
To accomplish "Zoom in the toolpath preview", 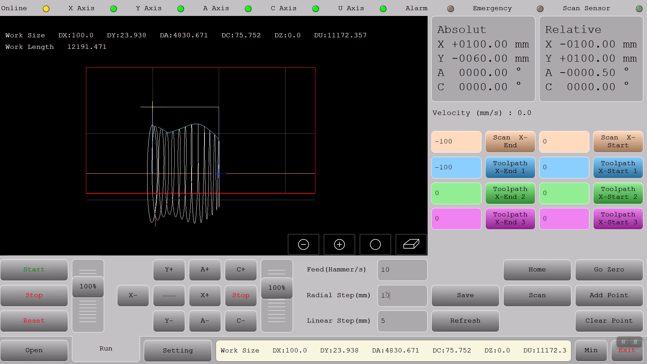I will [339, 245].
